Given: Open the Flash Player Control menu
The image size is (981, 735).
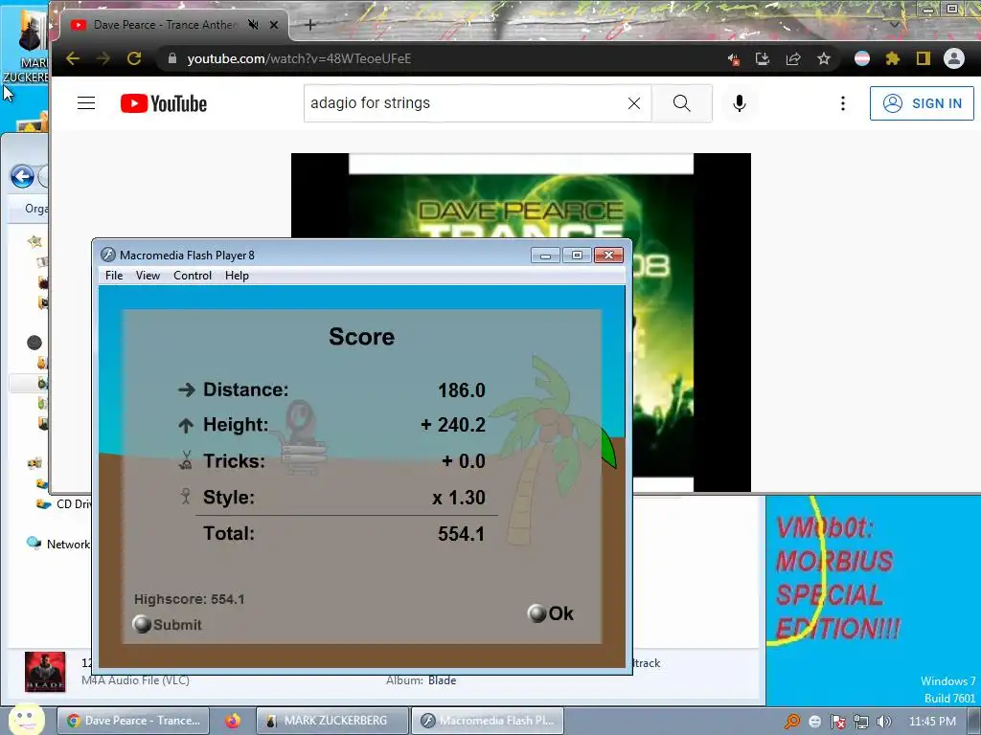Looking at the screenshot, I should 192,276.
